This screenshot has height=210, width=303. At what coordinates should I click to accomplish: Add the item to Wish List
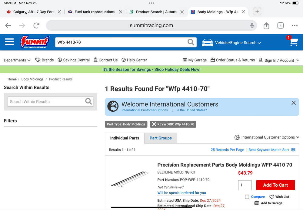(279, 197)
